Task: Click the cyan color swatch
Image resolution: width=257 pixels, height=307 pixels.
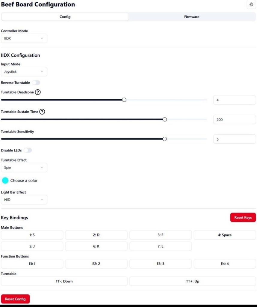Action: click(x=5, y=180)
